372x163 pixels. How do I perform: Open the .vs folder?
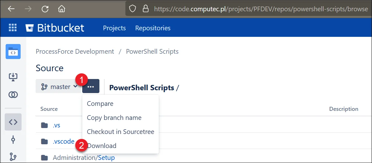pyautogui.click(x=56, y=125)
